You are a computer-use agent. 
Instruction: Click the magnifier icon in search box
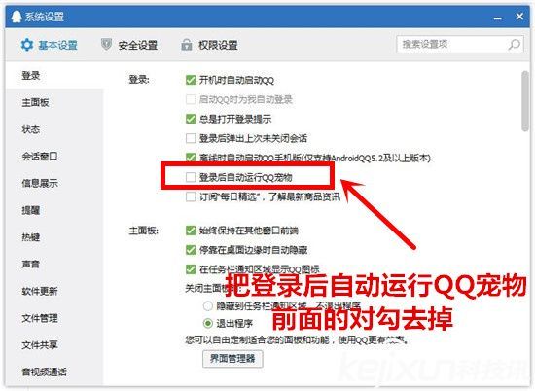(x=515, y=45)
